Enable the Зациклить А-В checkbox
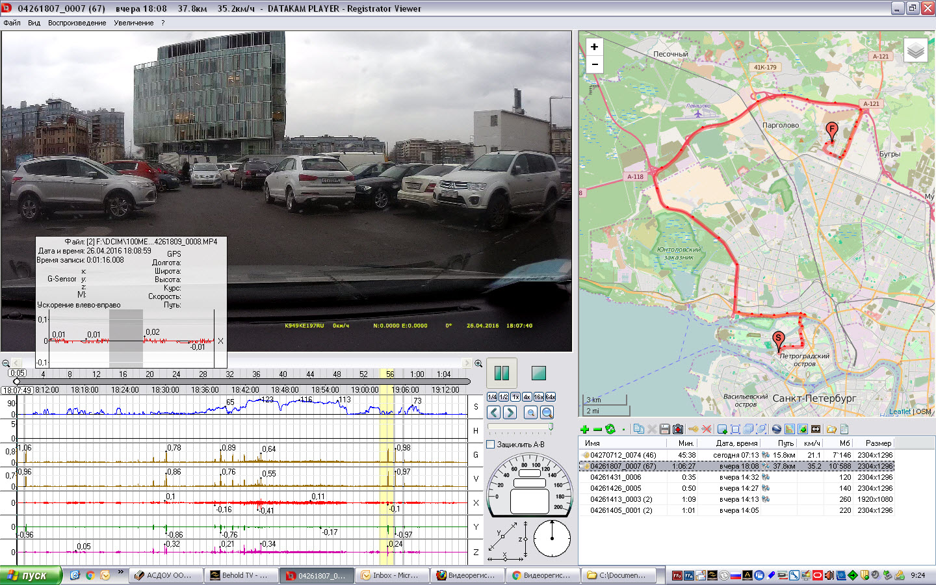 pyautogui.click(x=491, y=445)
